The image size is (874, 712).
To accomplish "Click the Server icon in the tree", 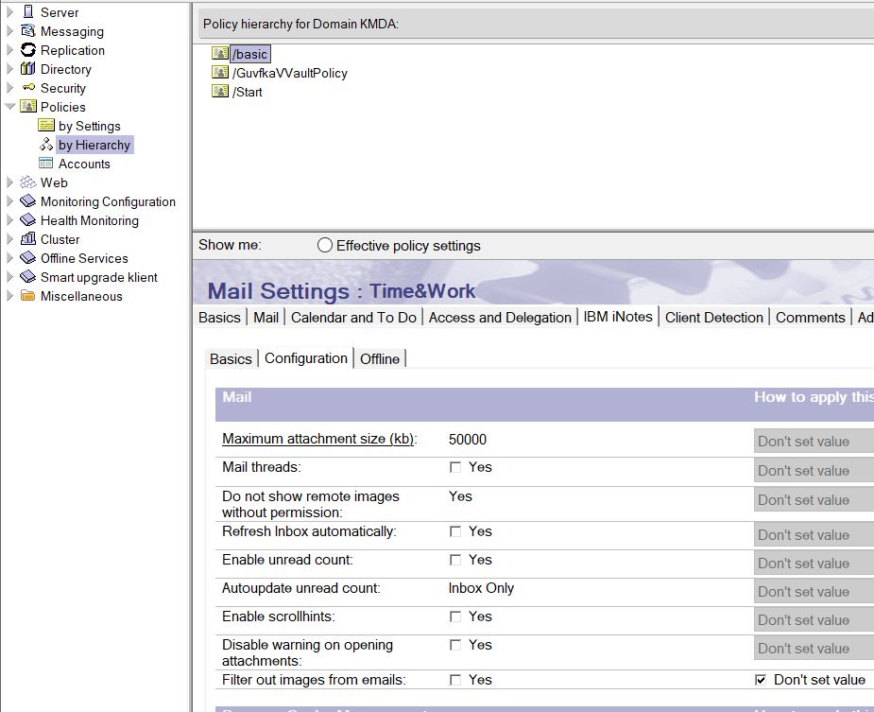I will [x=27, y=11].
